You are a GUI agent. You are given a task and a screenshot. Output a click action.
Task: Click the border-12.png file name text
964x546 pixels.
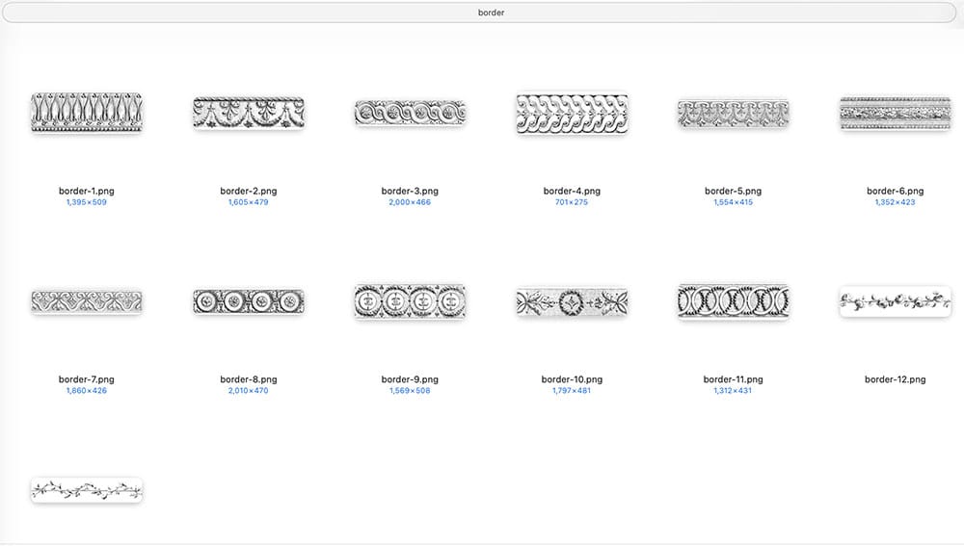point(895,379)
